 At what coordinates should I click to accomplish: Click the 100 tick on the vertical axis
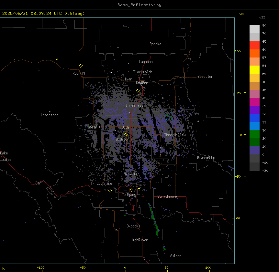coord(238,51)
